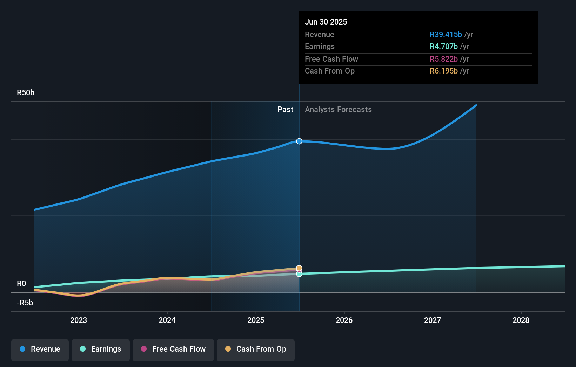Click the orange Cash From Op dot icon
Viewport: 576px width, 367px height.
228,349
